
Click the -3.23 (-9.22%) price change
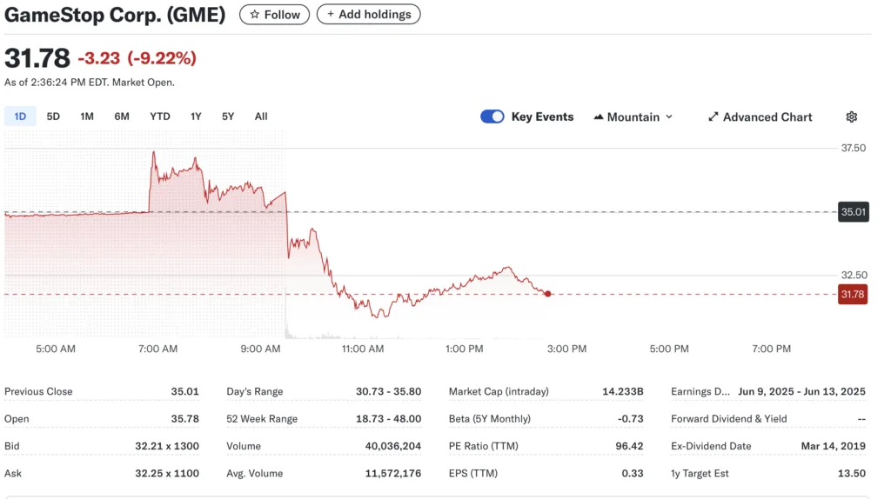click(x=137, y=58)
